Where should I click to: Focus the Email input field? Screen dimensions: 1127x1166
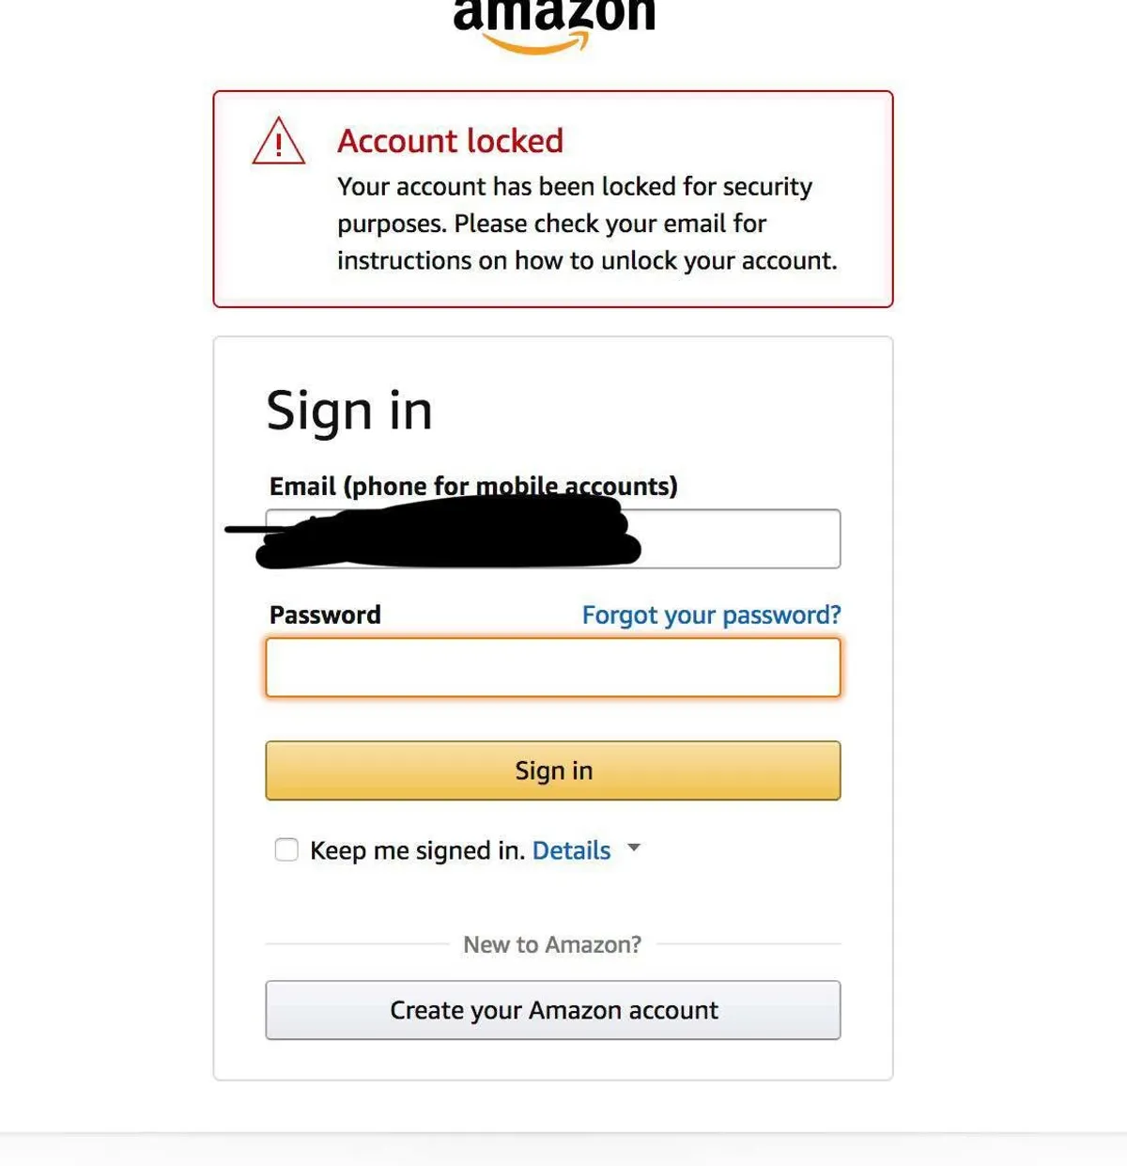pos(553,538)
